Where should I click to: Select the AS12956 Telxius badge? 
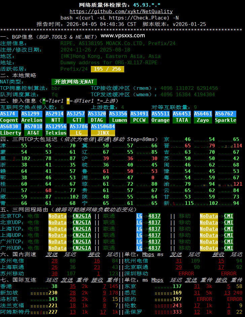pyautogui.click(x=56, y=130)
